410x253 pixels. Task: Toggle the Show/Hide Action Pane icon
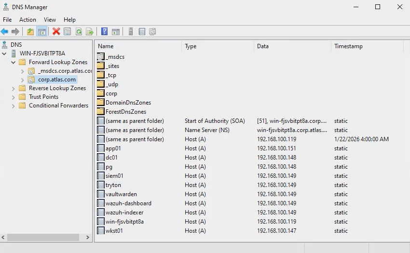[116, 32]
